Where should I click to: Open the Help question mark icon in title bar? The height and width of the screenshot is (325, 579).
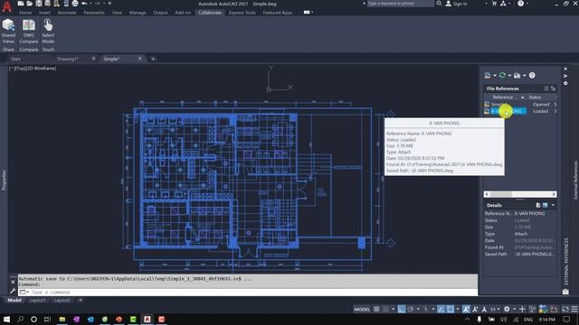(521, 4)
